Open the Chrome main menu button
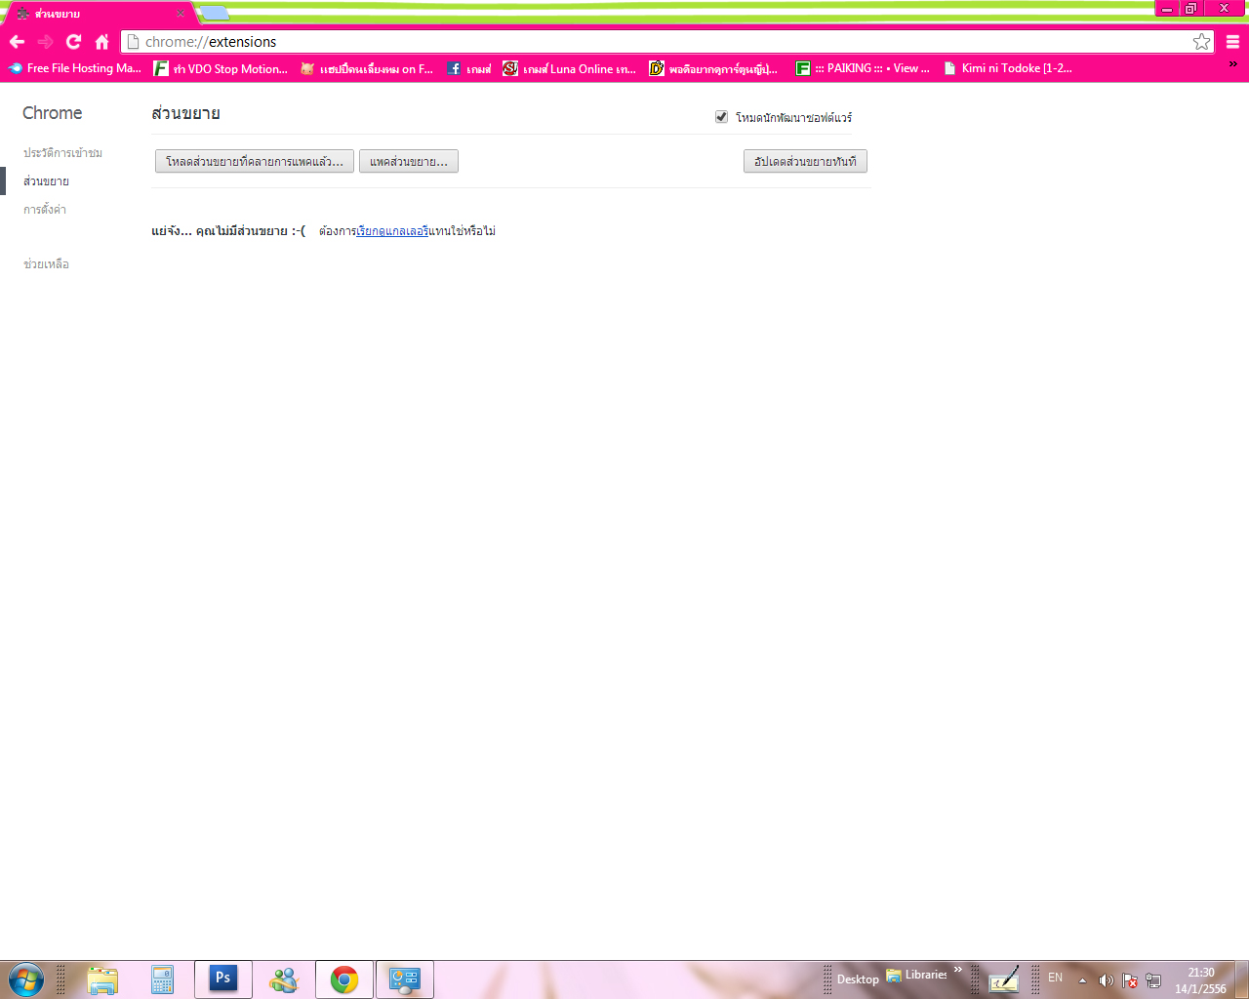This screenshot has width=1249, height=999. pos(1232,42)
